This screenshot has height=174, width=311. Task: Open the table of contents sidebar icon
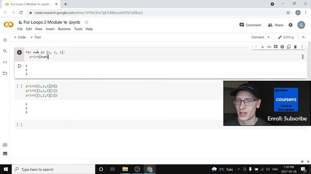(x=5, y=40)
